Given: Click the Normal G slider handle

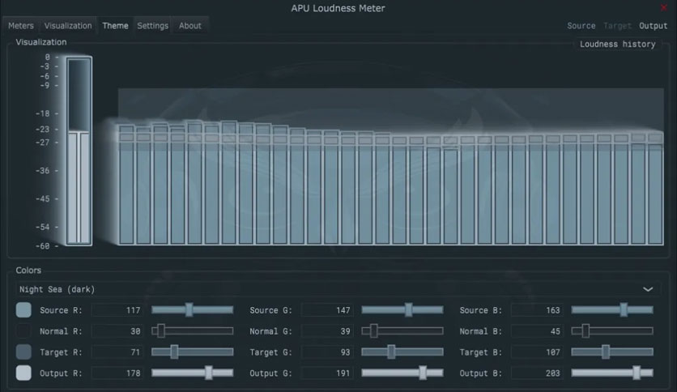Looking at the screenshot, I should pyautogui.click(x=374, y=330).
